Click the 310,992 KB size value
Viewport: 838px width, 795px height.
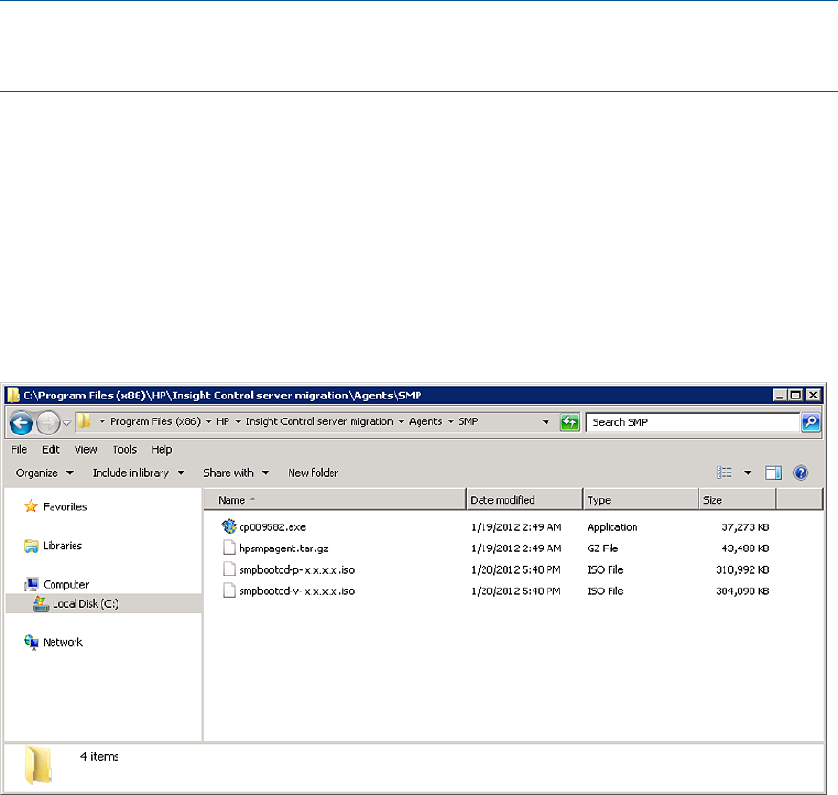coord(742,570)
